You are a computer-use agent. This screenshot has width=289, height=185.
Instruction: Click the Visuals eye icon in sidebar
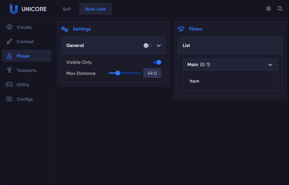click(9, 27)
